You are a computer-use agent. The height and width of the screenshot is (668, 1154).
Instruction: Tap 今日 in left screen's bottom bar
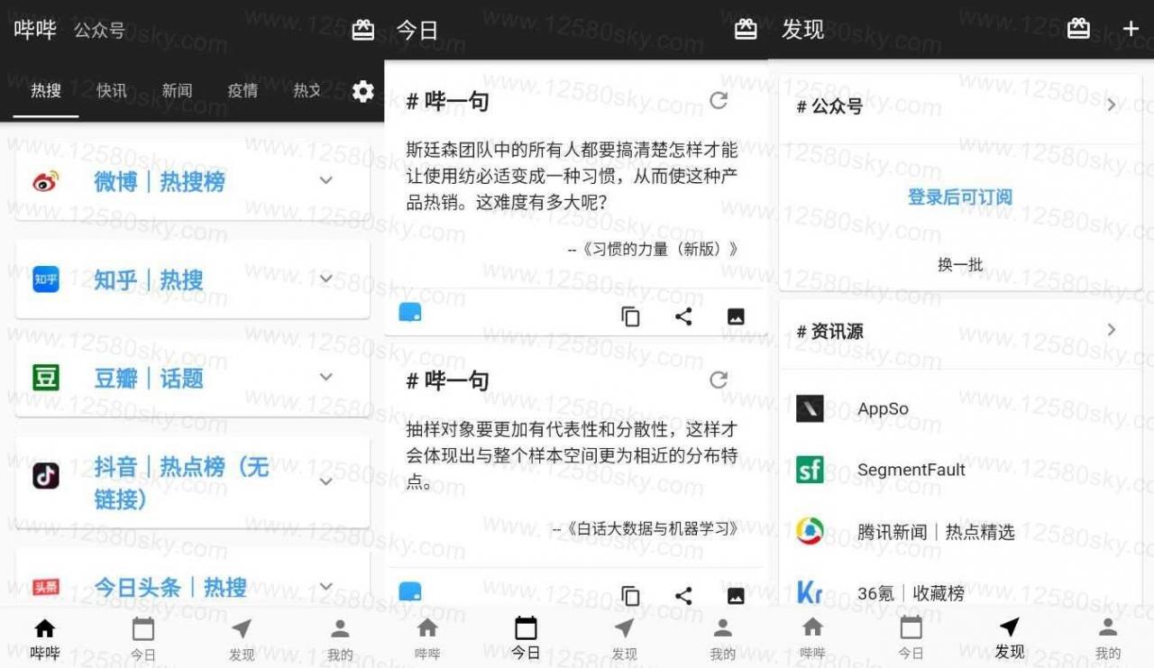pyautogui.click(x=142, y=639)
